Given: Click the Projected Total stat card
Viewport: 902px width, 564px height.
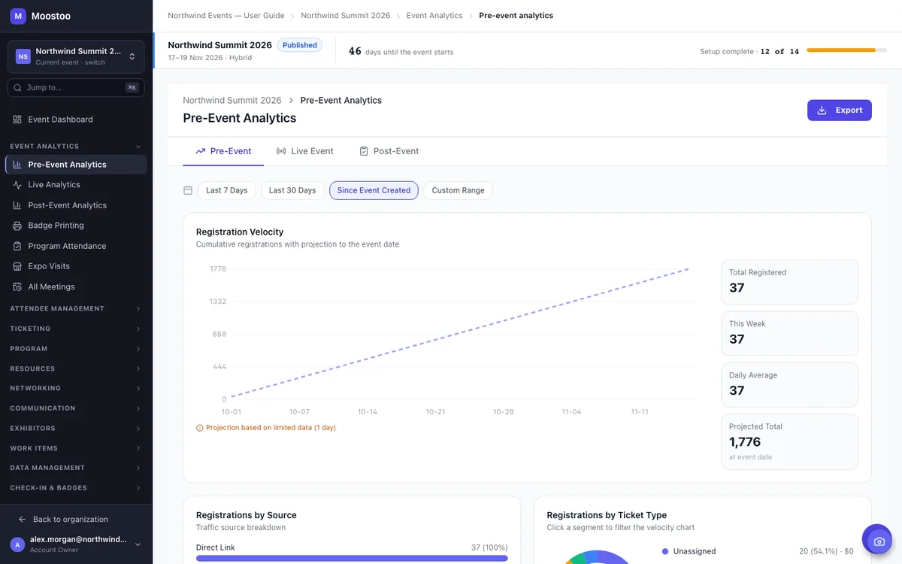Looking at the screenshot, I should click(789, 442).
